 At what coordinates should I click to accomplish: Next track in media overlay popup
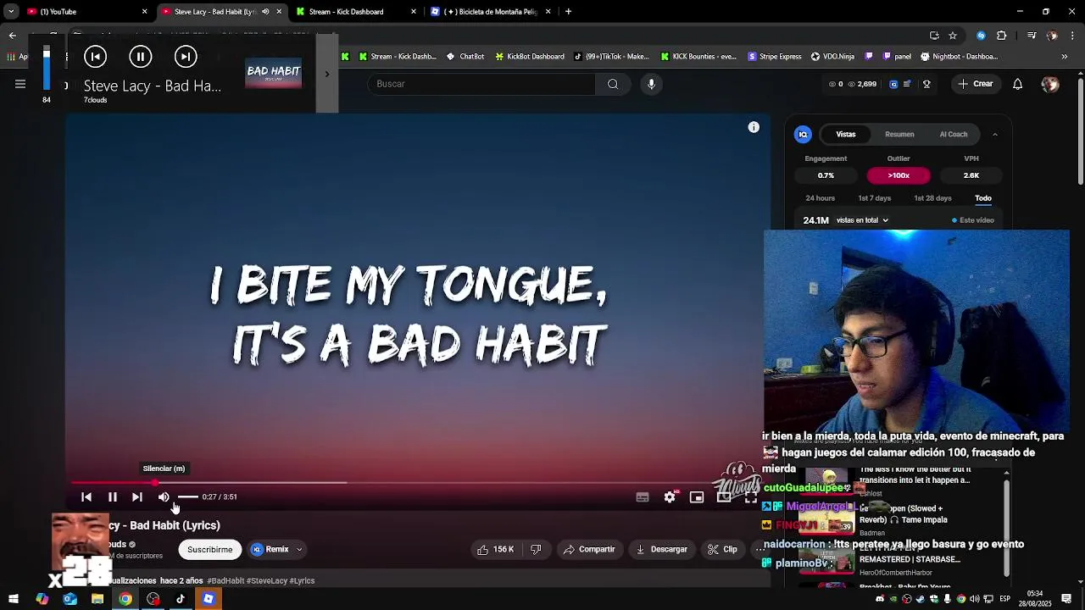186,57
